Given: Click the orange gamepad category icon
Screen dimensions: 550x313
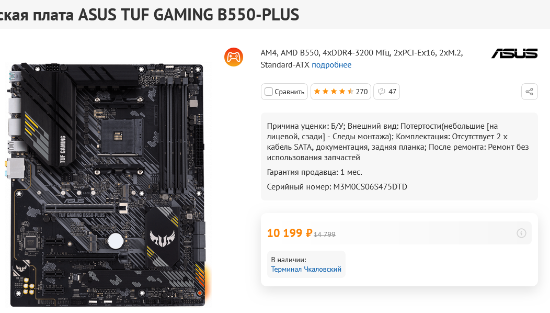Looking at the screenshot, I should [x=234, y=57].
